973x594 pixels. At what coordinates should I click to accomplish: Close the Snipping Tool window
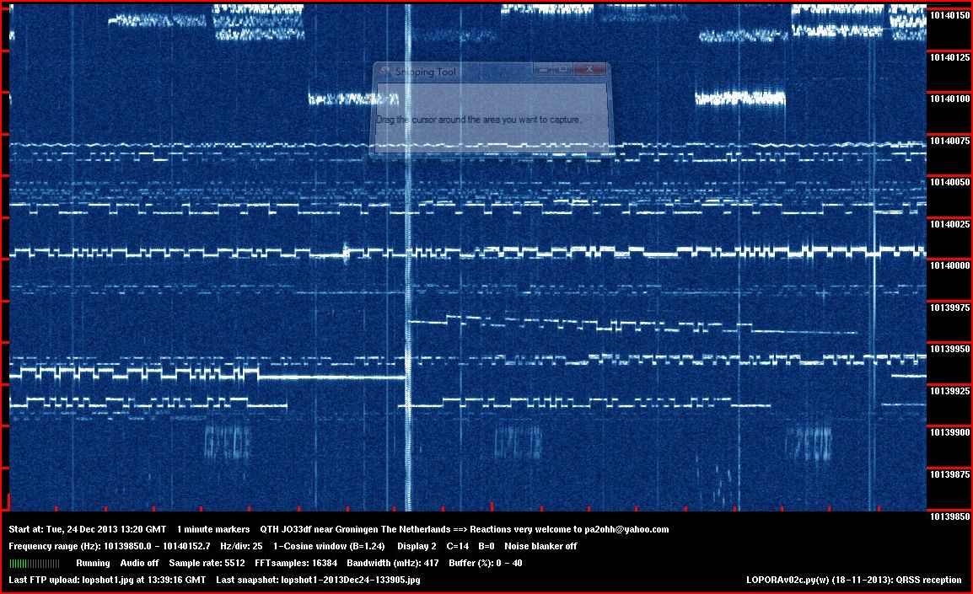click(590, 70)
